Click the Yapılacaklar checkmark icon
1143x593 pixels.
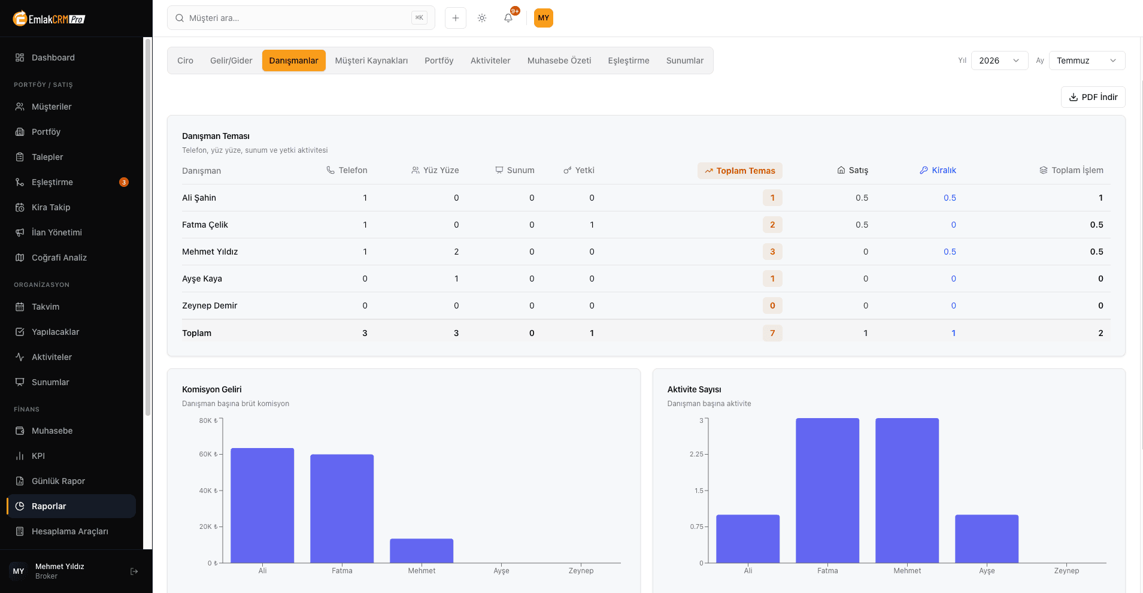pos(20,332)
